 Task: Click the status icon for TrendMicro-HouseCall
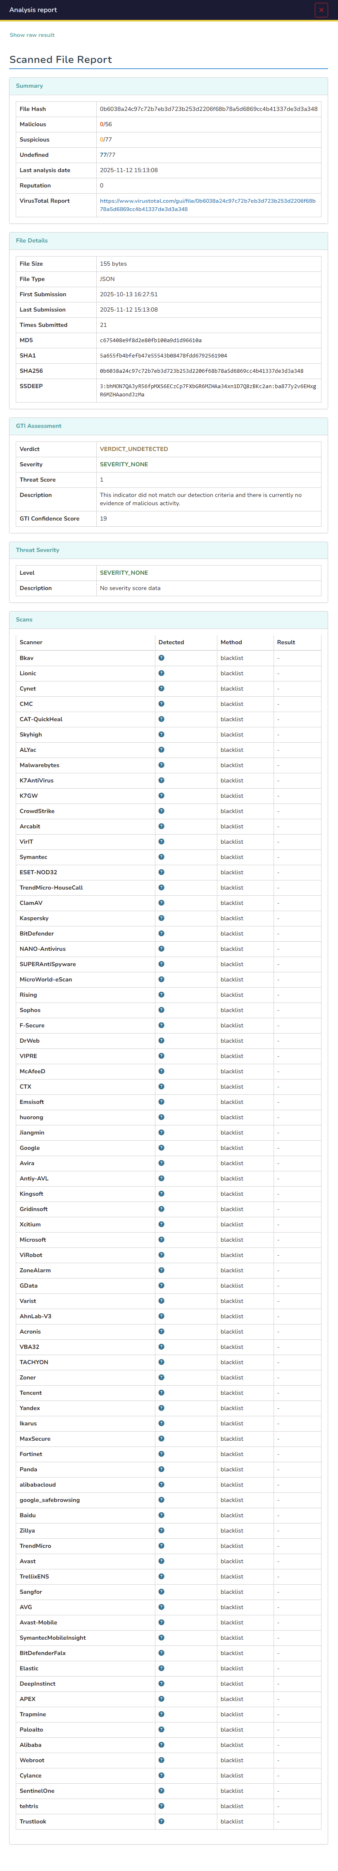[x=161, y=888]
